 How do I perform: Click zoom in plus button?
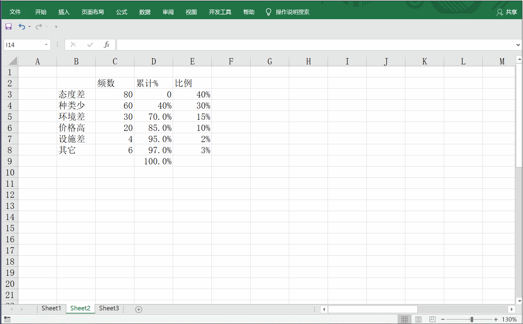[x=496, y=319]
